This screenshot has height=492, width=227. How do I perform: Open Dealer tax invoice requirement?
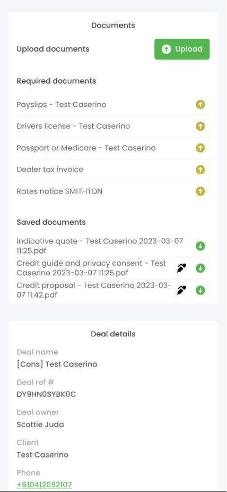click(113, 169)
